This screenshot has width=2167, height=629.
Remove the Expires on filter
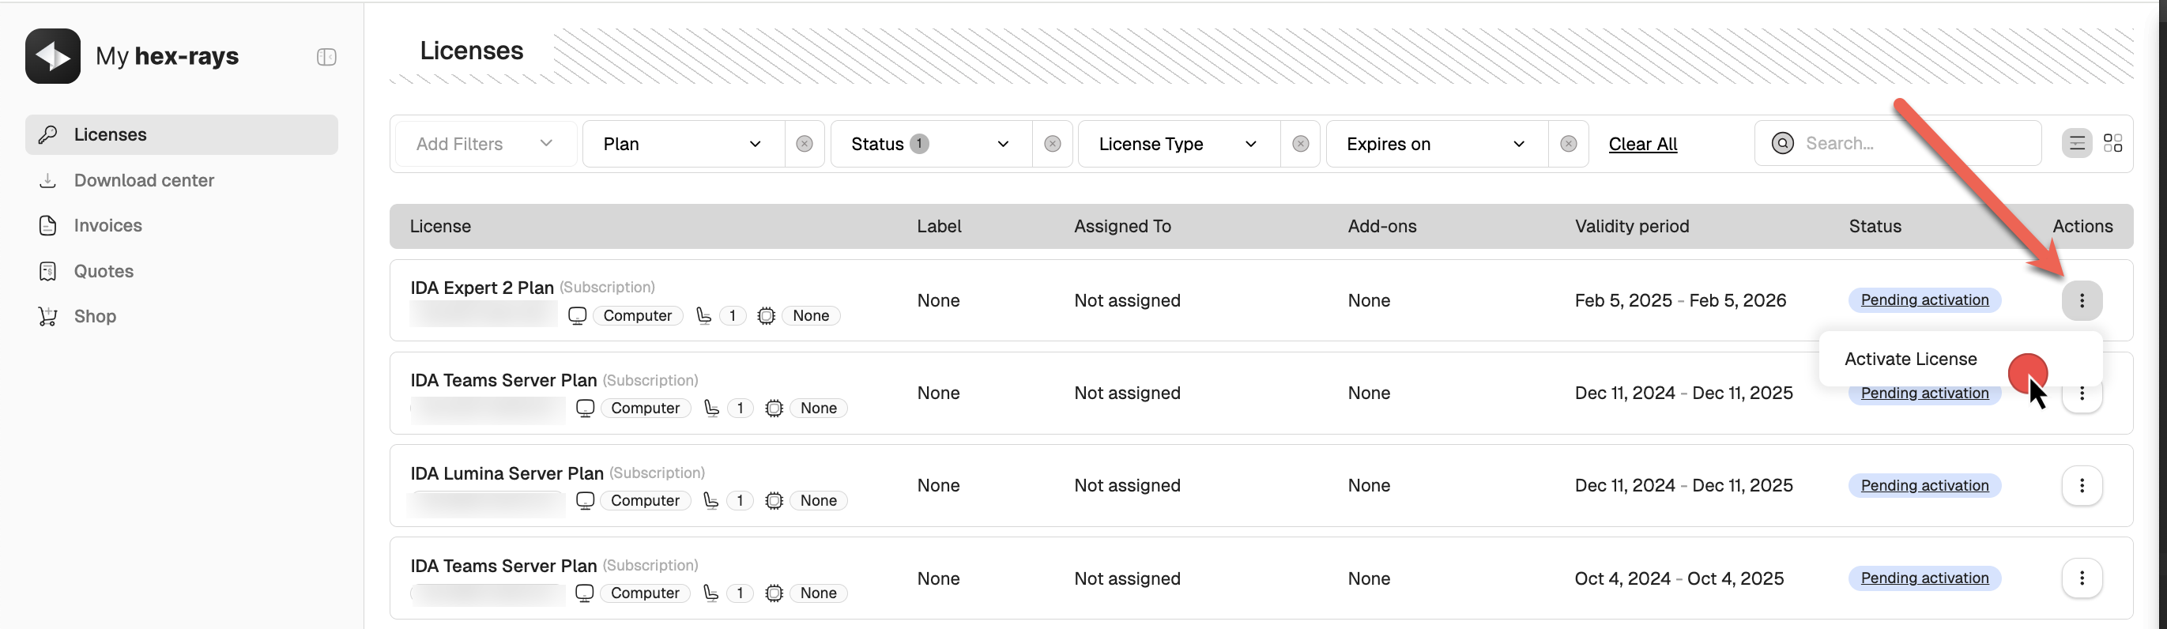tap(1568, 144)
